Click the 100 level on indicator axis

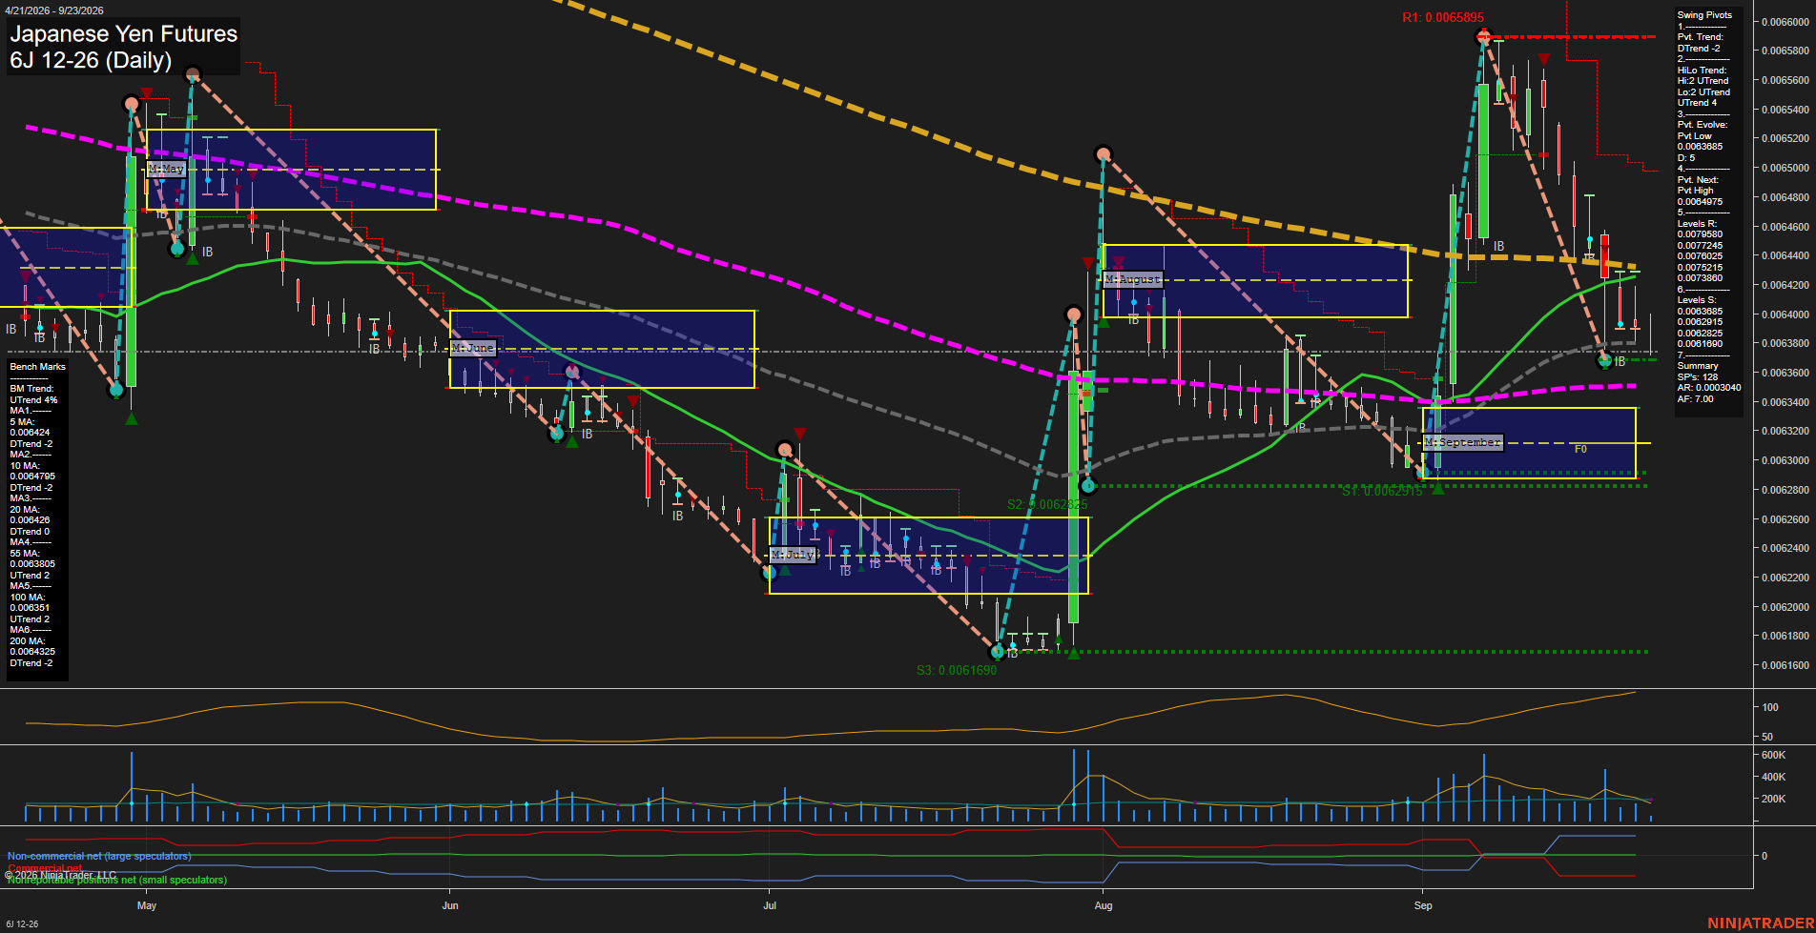[x=1770, y=707]
